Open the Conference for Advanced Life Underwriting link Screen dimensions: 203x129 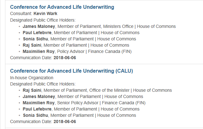pyautogui.click(x=62, y=7)
